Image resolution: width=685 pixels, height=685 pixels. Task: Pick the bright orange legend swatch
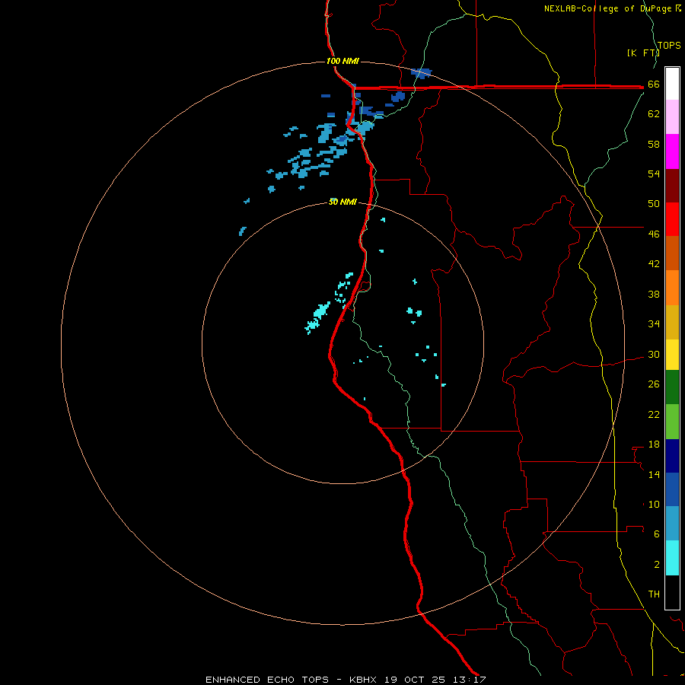[x=672, y=288]
